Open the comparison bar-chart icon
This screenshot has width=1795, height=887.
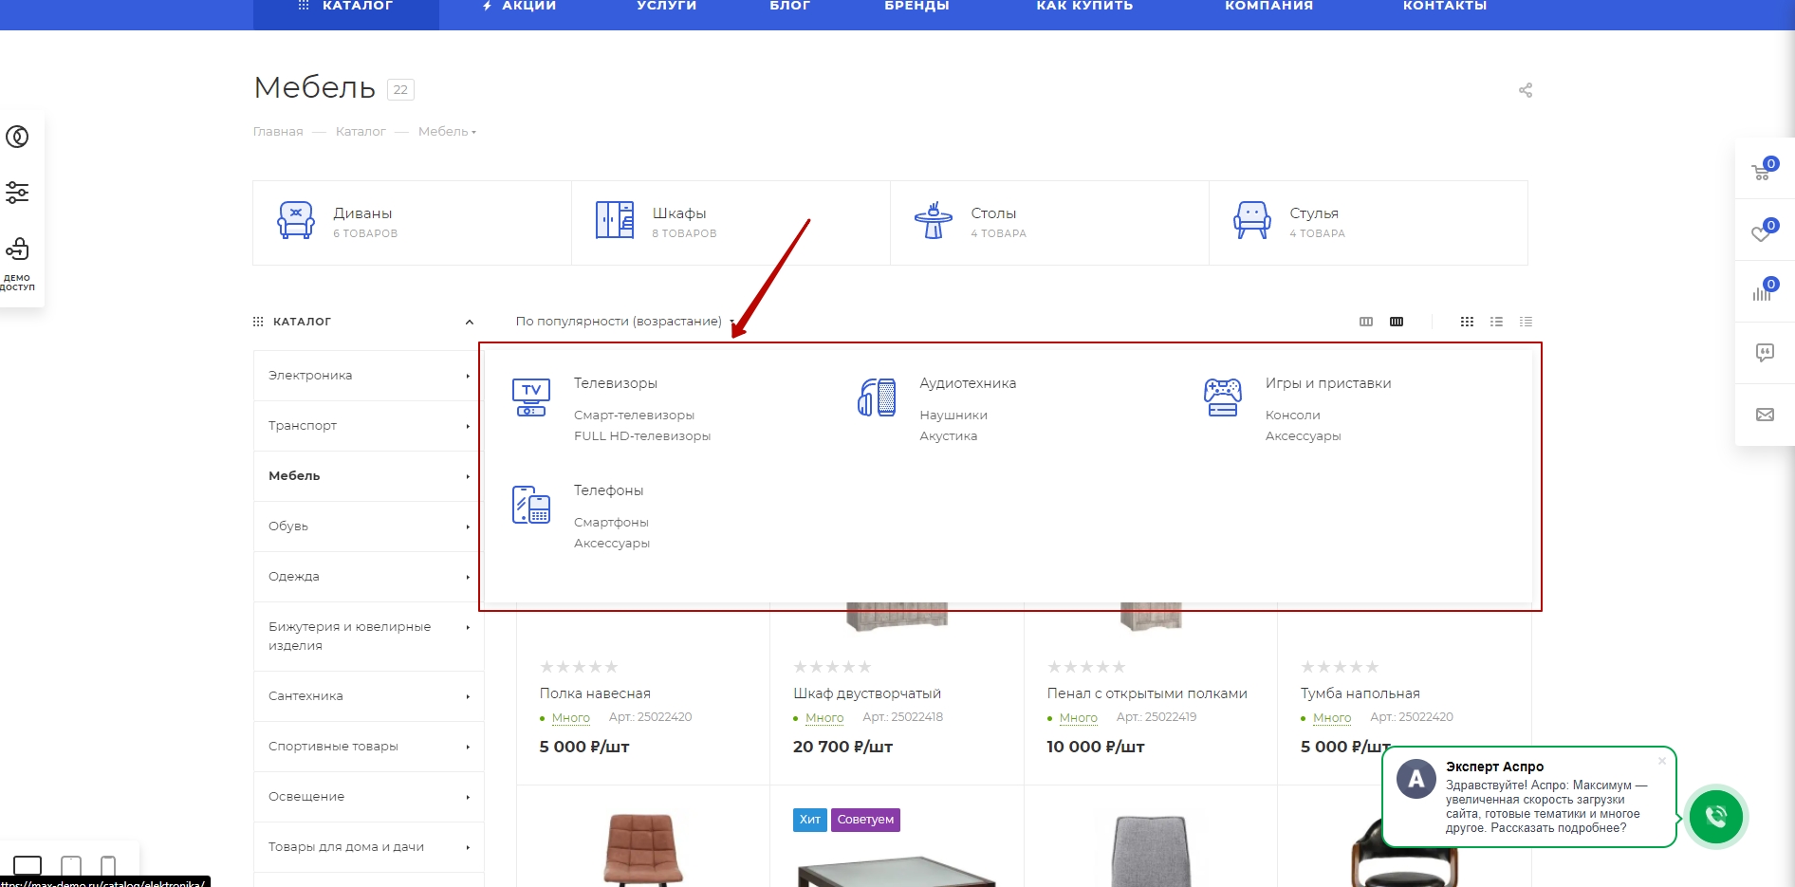click(x=1762, y=292)
